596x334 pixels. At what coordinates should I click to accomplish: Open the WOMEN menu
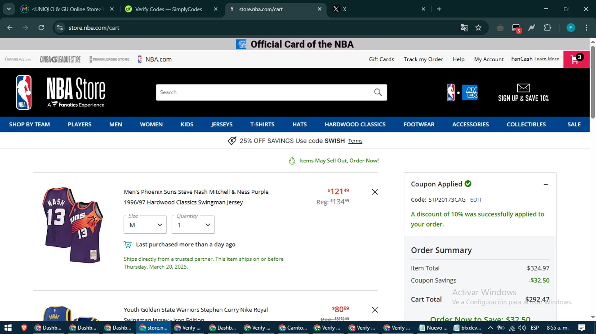[151, 124]
